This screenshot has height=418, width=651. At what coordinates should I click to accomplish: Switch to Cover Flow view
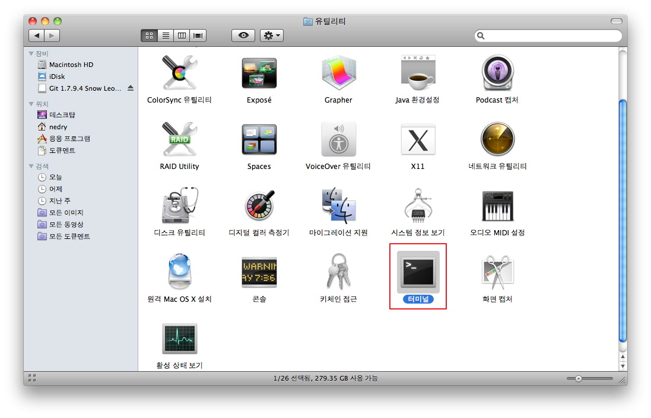pyautogui.click(x=199, y=36)
